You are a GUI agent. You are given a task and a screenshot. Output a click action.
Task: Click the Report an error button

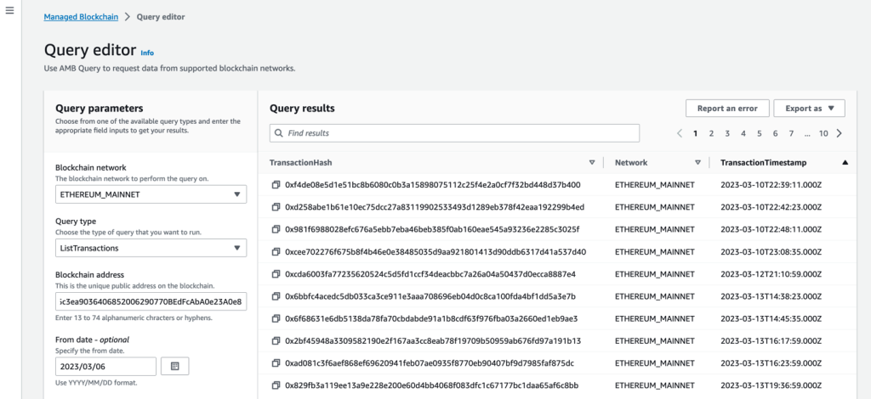coord(727,109)
